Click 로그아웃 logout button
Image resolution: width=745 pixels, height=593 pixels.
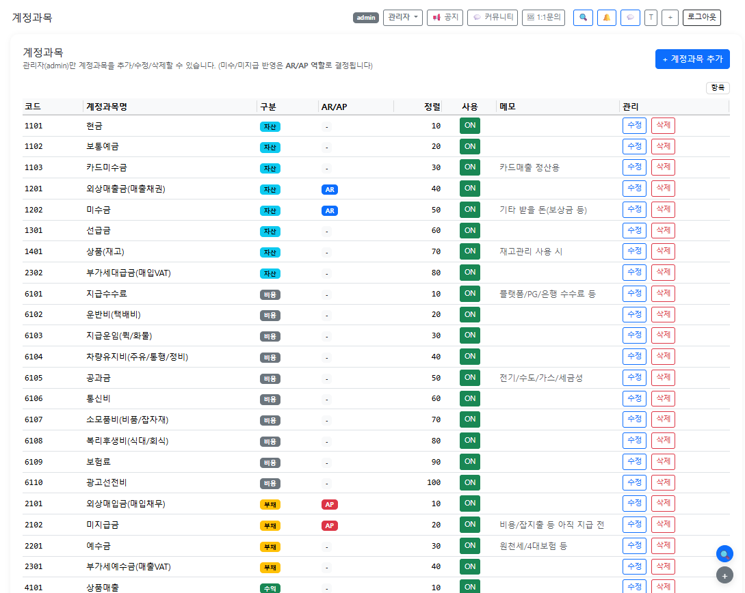(702, 18)
